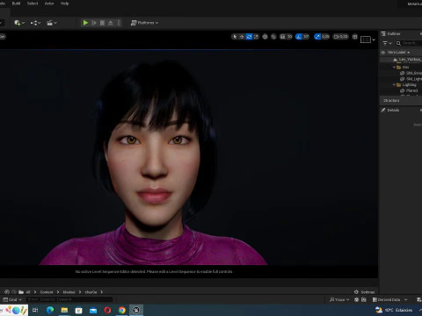Toggle scale snapping

click(x=317, y=37)
